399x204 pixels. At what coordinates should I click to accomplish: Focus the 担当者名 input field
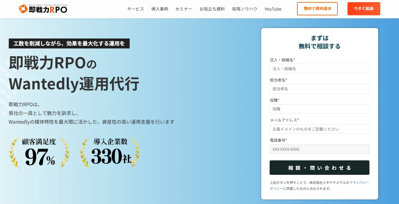tap(319, 89)
